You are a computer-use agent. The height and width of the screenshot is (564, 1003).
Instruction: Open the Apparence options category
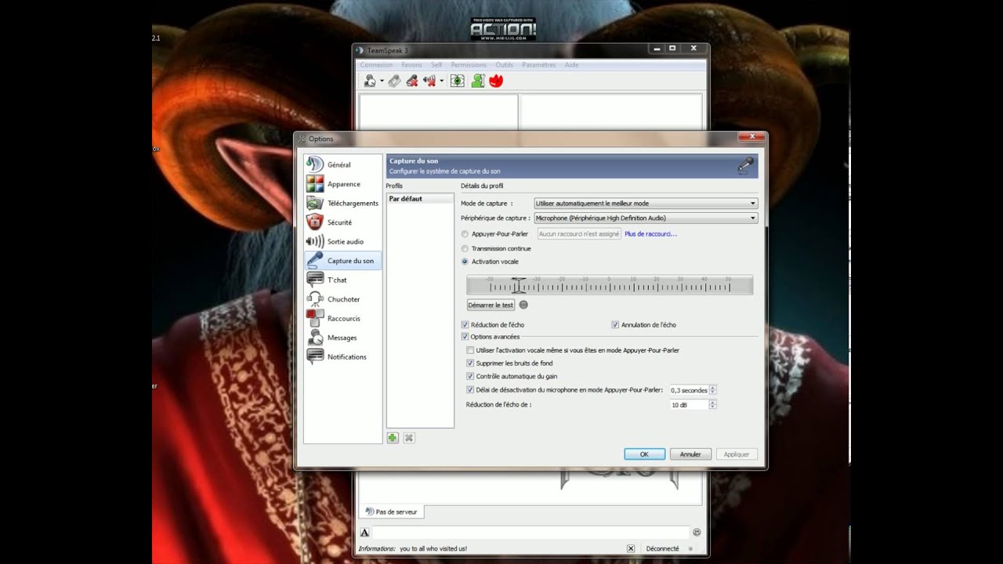pyautogui.click(x=343, y=184)
